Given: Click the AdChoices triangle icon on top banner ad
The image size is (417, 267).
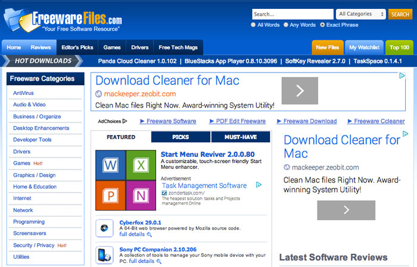Looking at the screenshot, I should 402,76.
